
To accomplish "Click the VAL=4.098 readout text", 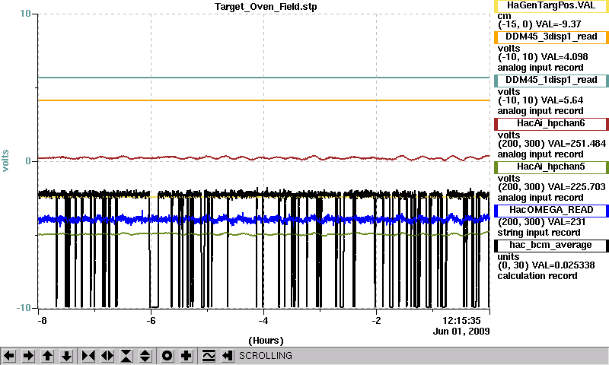I will tap(564, 57).
